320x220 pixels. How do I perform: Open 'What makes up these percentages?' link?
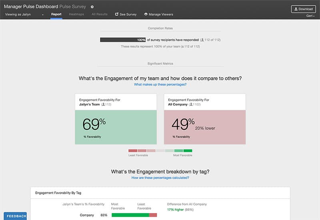[160, 85]
